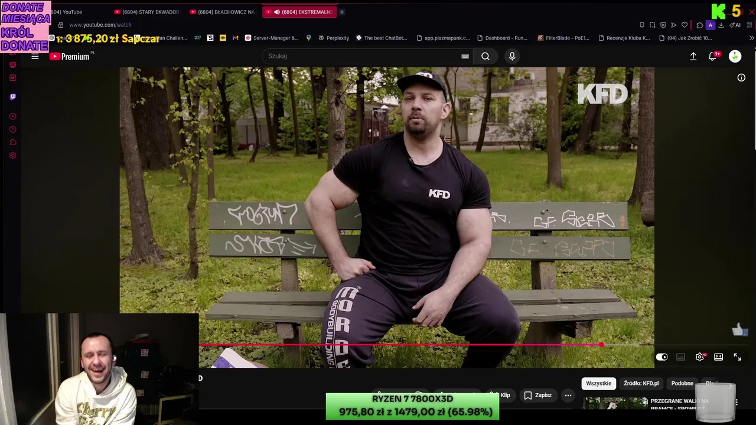Open the RP bookmark icon

197,38
